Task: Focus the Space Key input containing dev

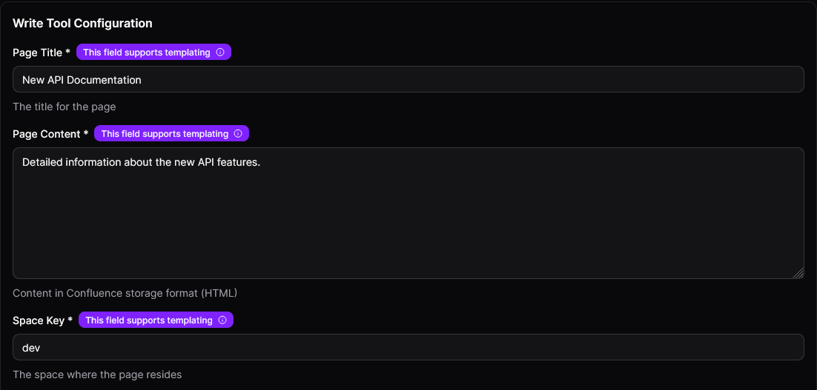Action: [x=408, y=347]
